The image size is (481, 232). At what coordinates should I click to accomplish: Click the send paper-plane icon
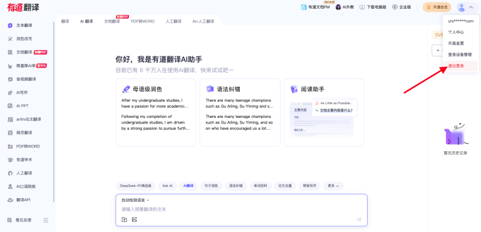tap(359, 219)
